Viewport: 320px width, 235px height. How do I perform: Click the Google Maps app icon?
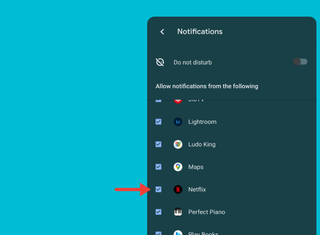pos(178,167)
